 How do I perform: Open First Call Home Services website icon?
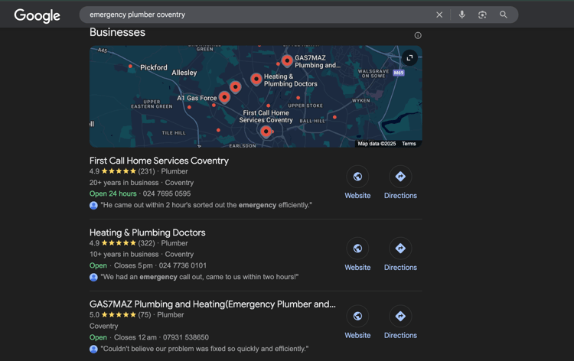[357, 177]
